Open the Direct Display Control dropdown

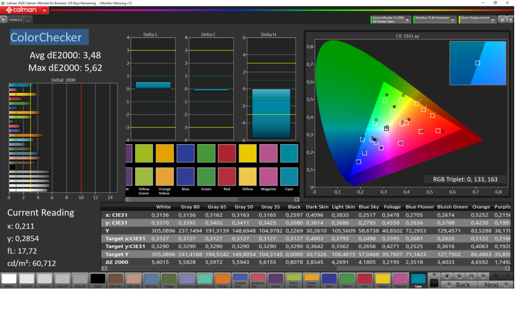[x=493, y=20]
